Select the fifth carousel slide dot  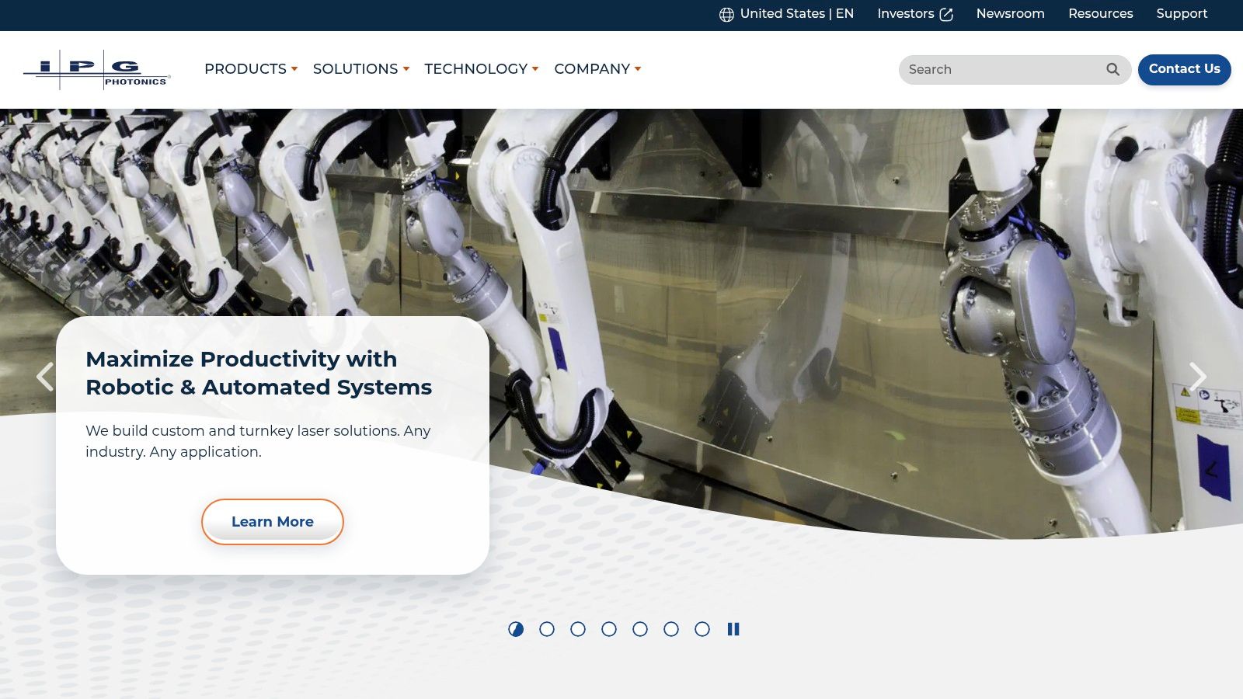tap(640, 629)
